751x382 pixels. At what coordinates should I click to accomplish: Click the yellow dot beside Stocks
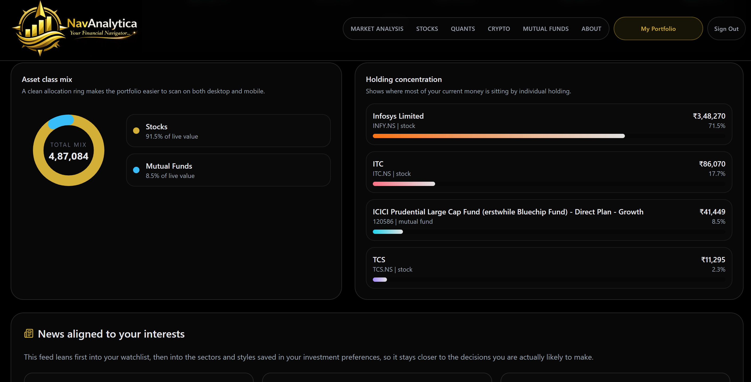point(136,131)
